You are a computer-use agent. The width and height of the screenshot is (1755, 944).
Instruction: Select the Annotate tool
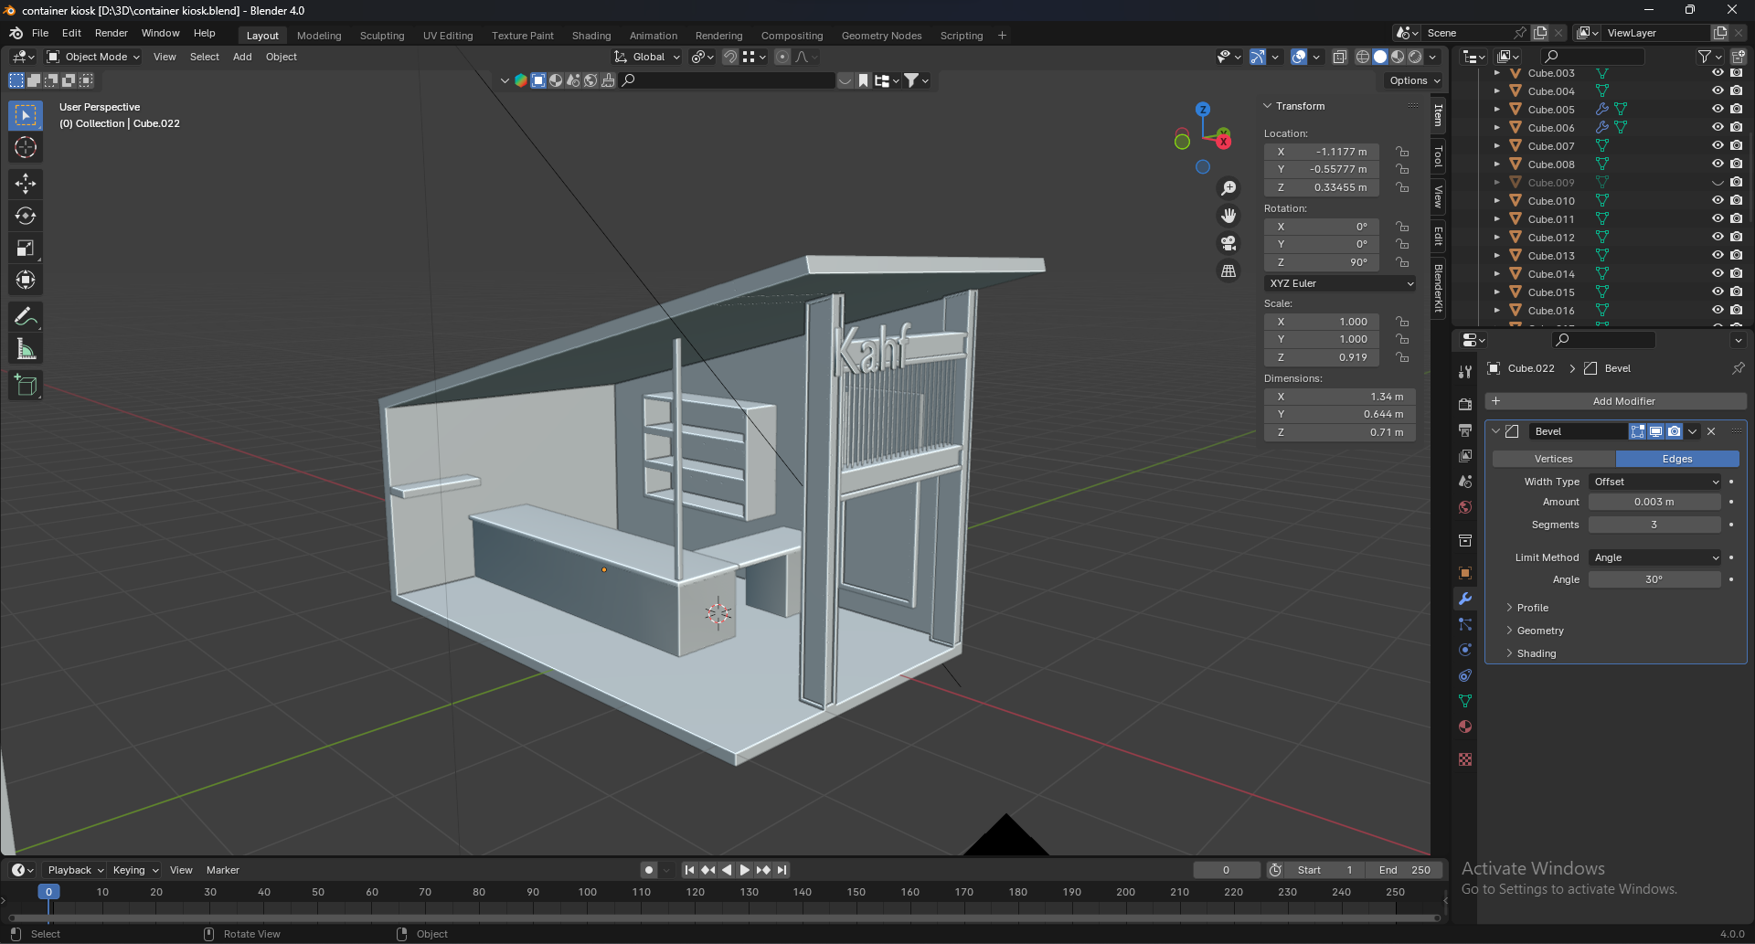click(x=26, y=317)
